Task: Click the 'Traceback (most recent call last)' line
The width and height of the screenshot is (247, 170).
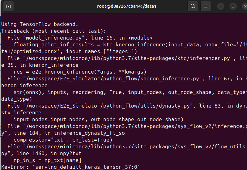Action: click(x=53, y=31)
